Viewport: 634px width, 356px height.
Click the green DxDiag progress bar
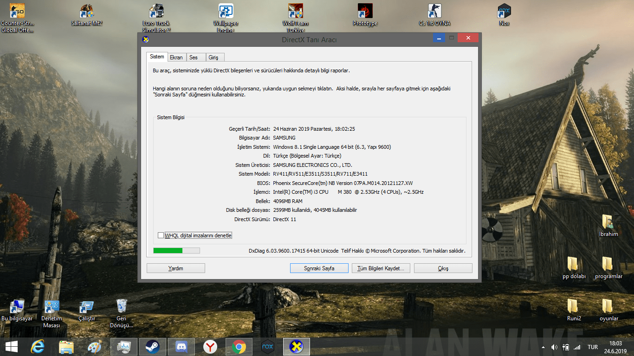click(x=176, y=250)
